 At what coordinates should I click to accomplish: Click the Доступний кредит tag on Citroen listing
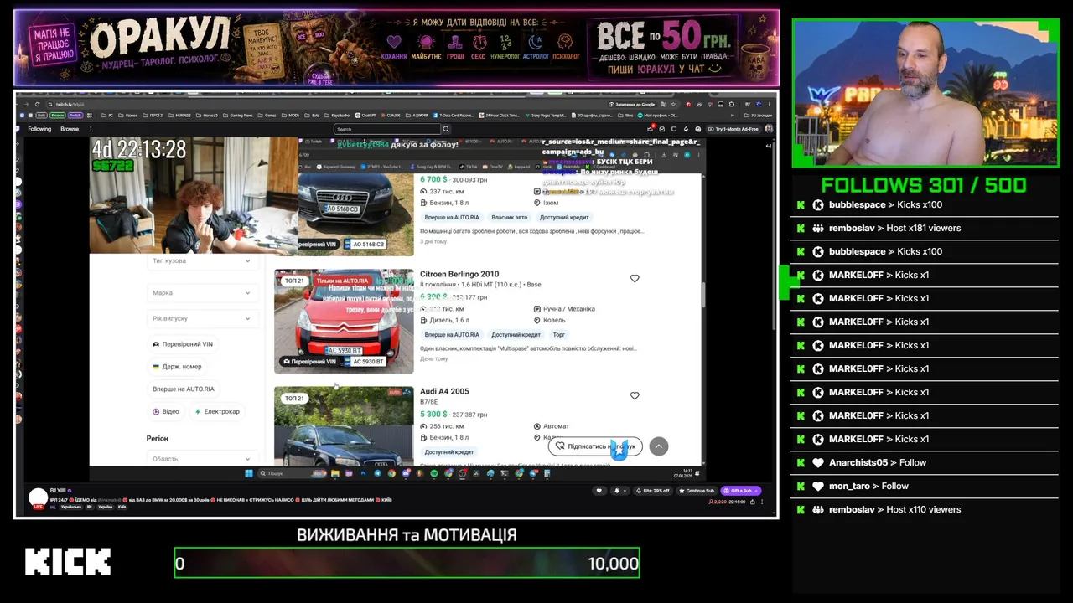(516, 335)
